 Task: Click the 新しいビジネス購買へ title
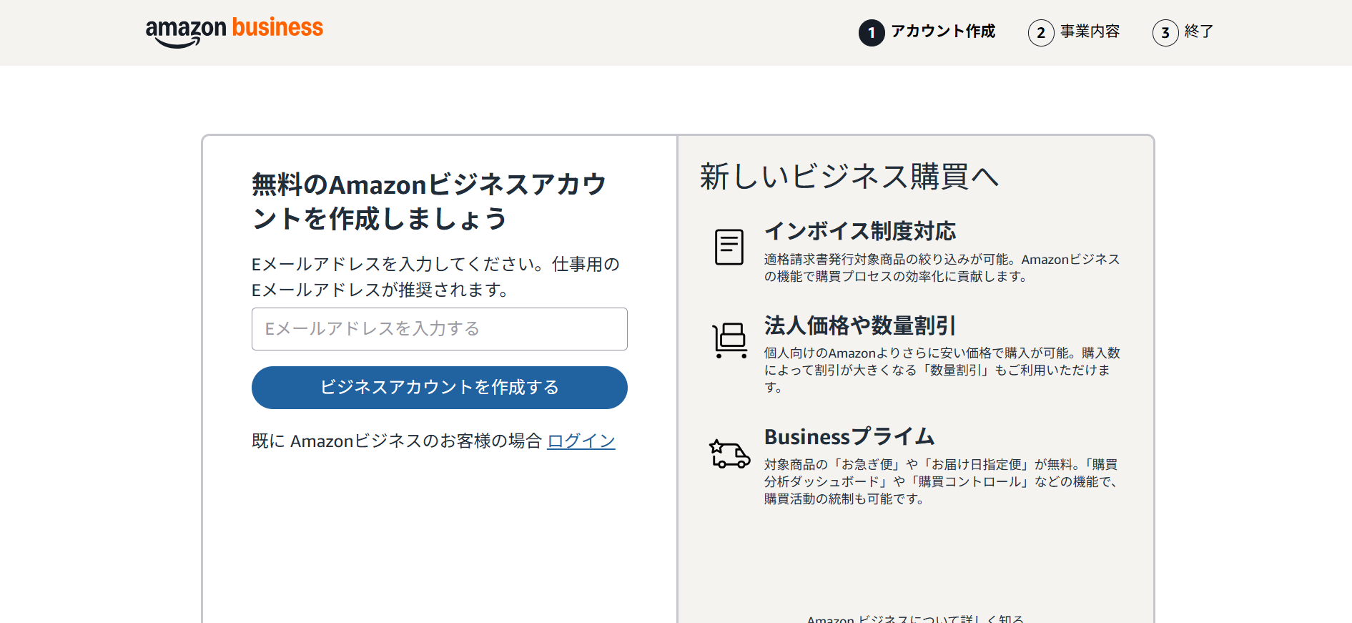849,177
